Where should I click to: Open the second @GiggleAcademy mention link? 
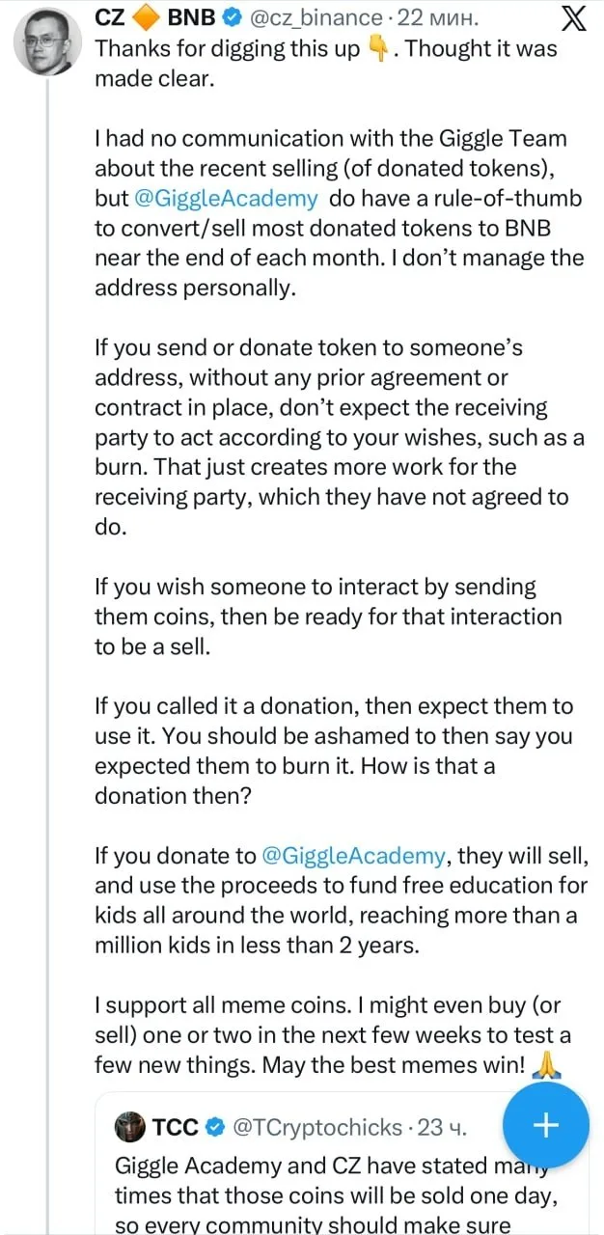(x=354, y=855)
